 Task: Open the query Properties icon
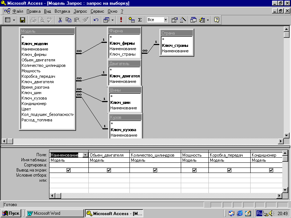pyautogui.click(x=174, y=20)
